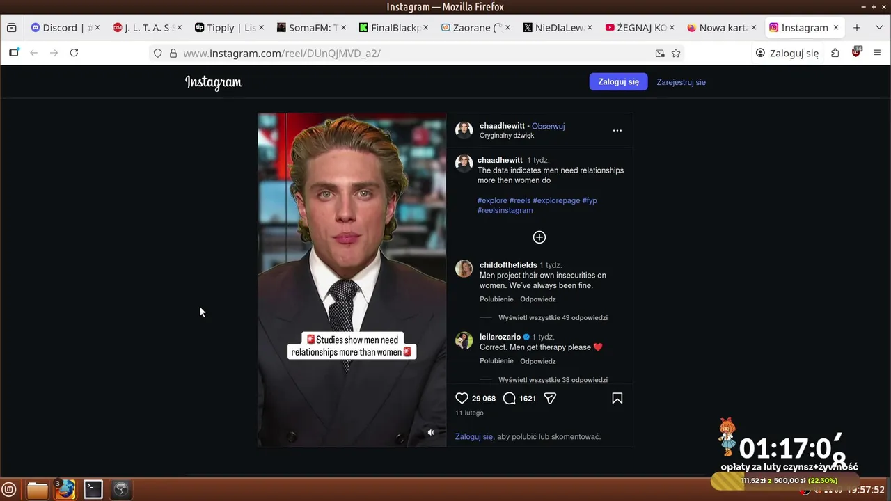This screenshot has height=501, width=891.
Task: Open the file manager folder in taskbar
Action: (x=38, y=489)
